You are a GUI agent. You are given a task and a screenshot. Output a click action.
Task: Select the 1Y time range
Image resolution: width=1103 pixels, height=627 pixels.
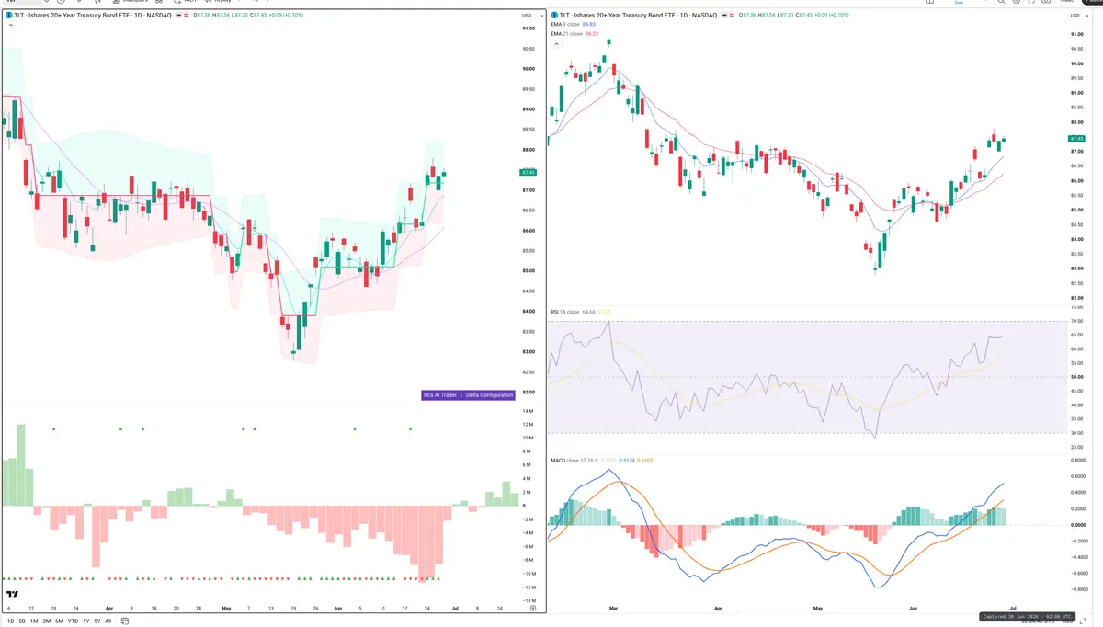pyautogui.click(x=86, y=621)
